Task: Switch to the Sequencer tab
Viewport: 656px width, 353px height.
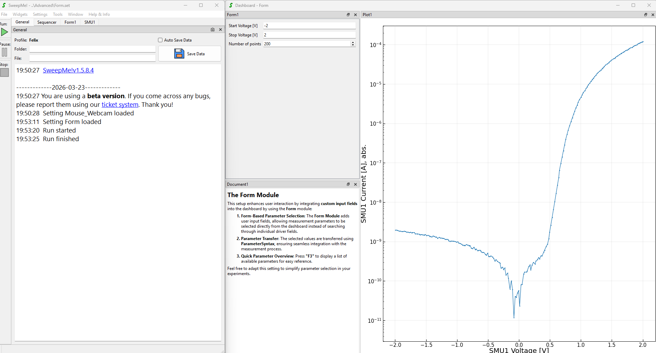Action: [47, 22]
